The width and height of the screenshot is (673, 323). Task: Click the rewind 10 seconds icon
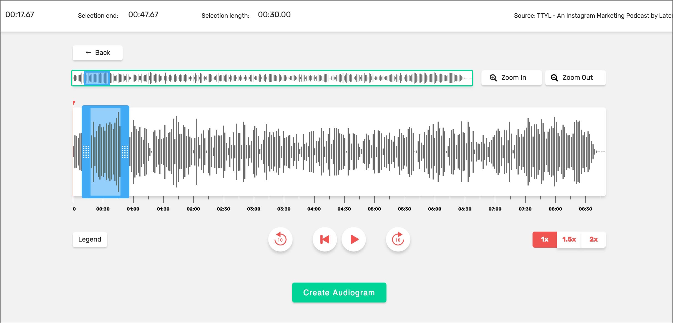(x=280, y=239)
